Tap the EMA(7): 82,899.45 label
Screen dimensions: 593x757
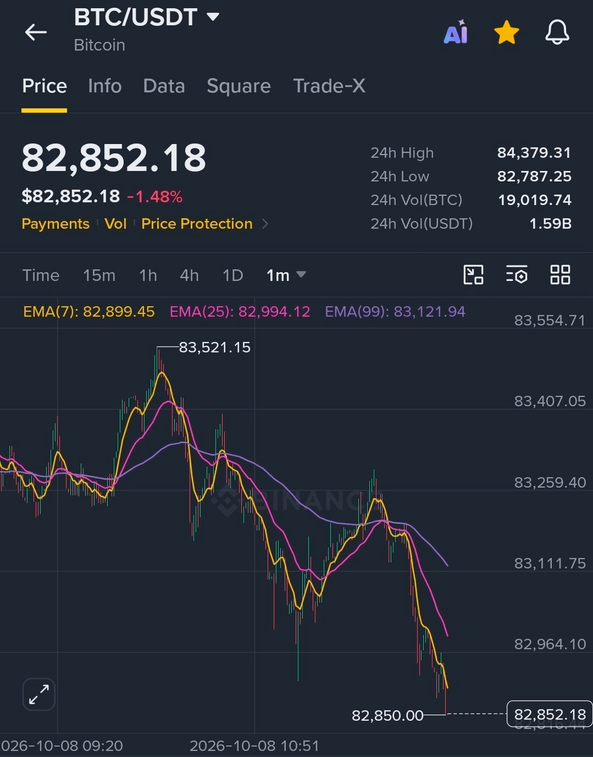[x=89, y=312]
